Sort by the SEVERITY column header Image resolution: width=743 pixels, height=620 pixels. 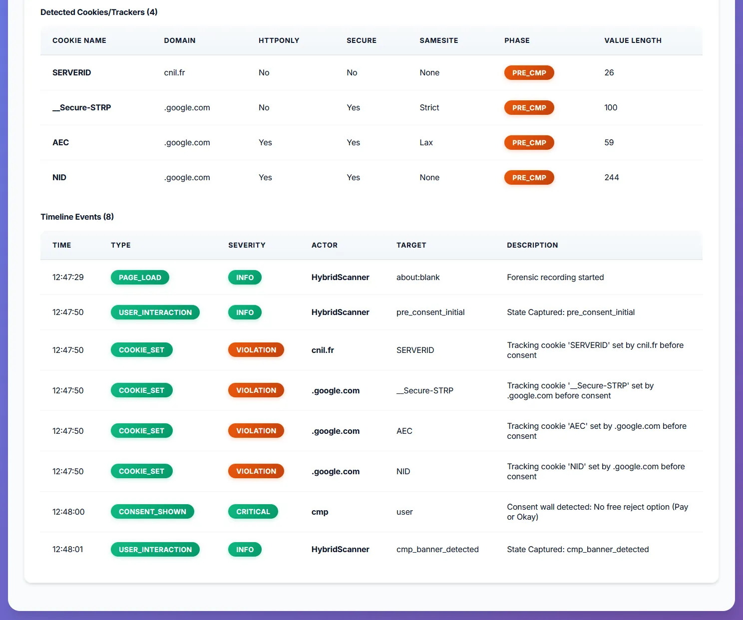click(247, 245)
